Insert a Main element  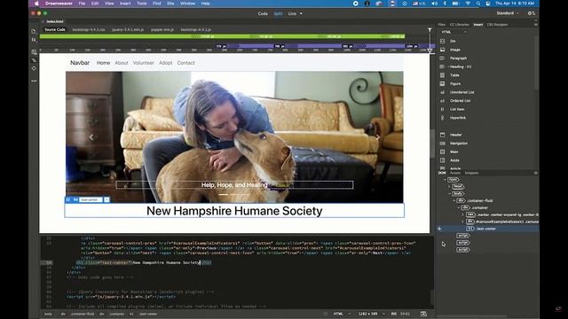(454, 152)
